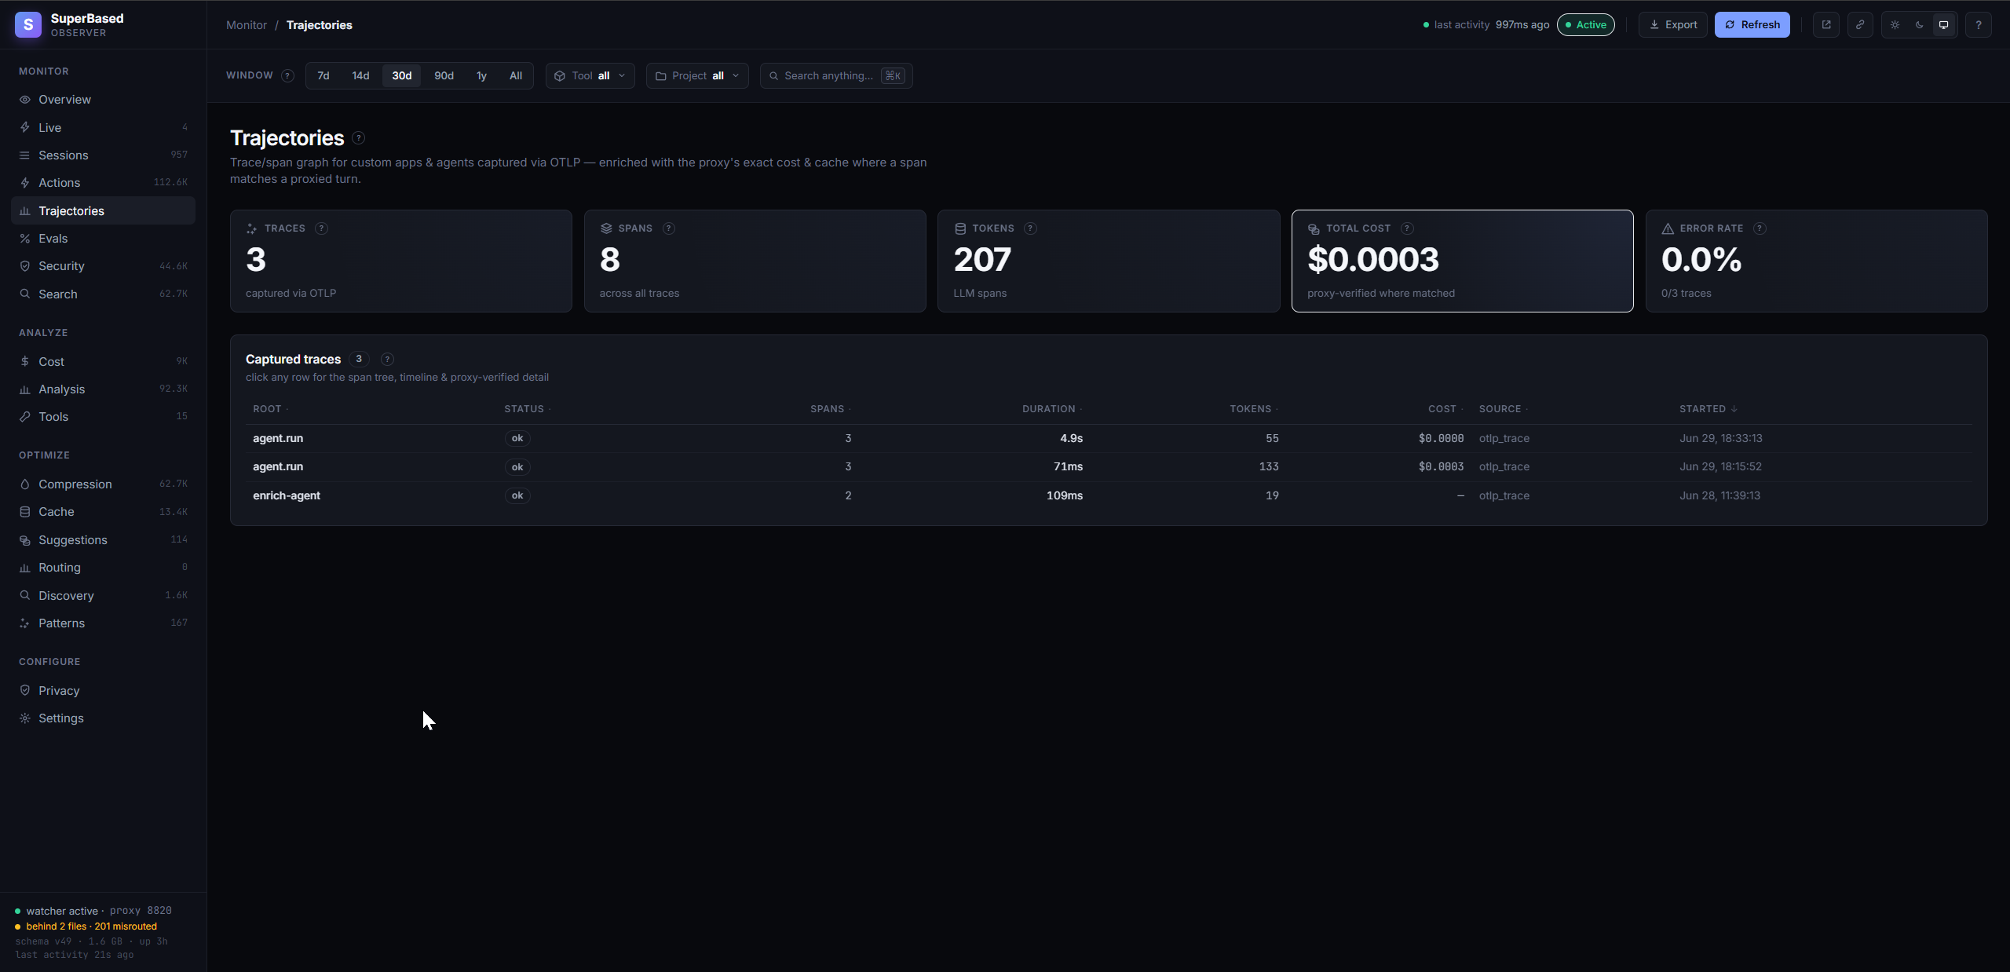Screen dimensions: 2010x972
Task: Click the Captured traces help icon
Action: [387, 360]
